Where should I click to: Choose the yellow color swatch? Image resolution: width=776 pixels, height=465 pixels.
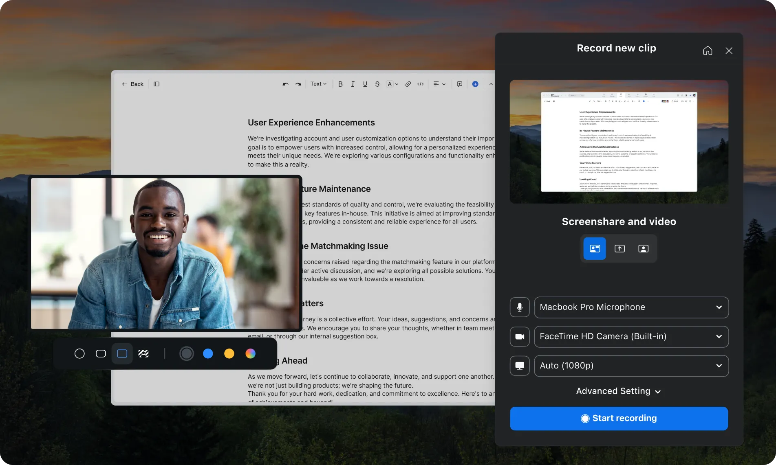229,353
